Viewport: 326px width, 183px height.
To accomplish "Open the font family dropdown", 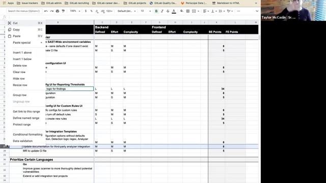I will click(x=127, y=11).
